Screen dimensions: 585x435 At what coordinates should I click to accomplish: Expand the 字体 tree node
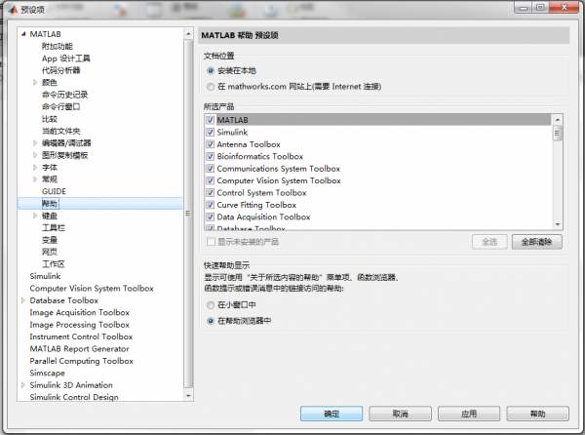tap(35, 167)
